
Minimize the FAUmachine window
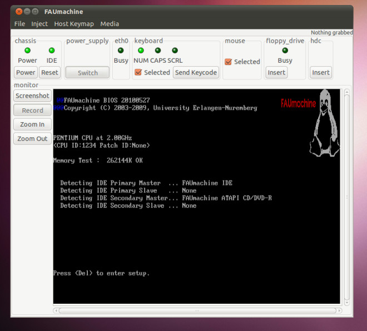click(x=27, y=12)
